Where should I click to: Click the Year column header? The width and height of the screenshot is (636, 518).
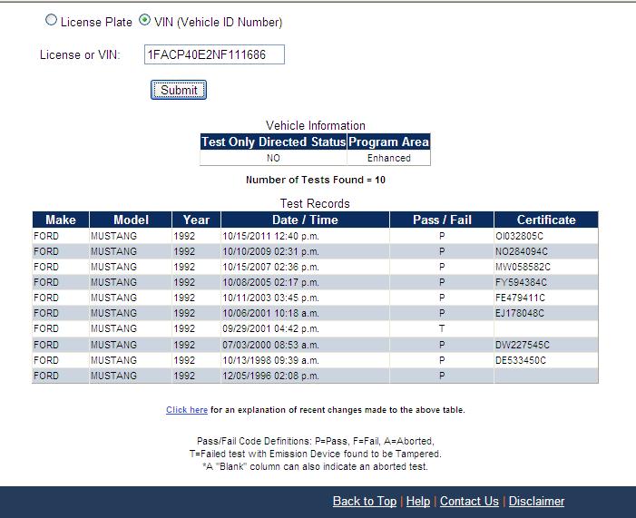tap(196, 220)
